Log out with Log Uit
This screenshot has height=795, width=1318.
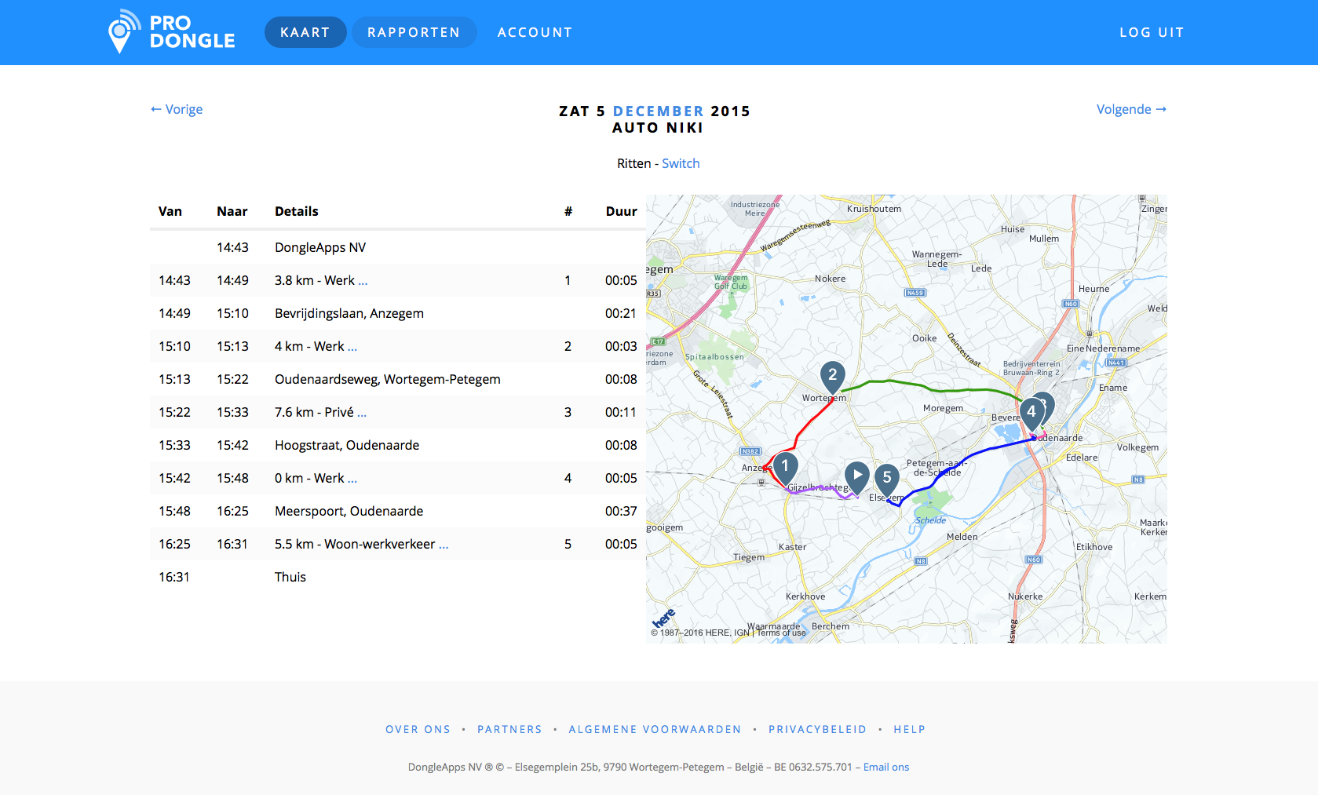1151,32
